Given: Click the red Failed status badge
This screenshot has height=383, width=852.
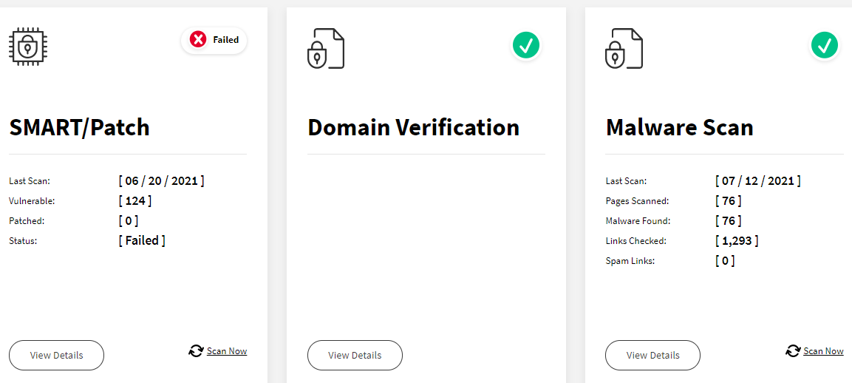Looking at the screenshot, I should coord(214,40).
